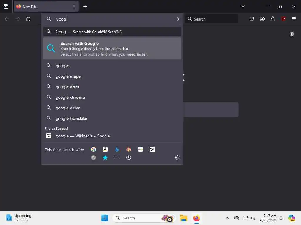Viewport: 301px width, 225px height.
Task: Search this time with Bing icon
Action: tap(117, 149)
